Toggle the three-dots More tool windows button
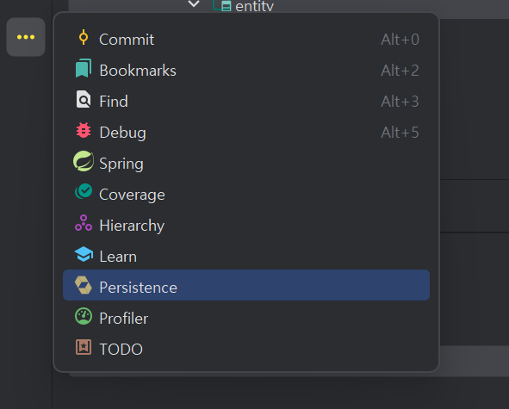Screen dimensions: 509x409 26,37
